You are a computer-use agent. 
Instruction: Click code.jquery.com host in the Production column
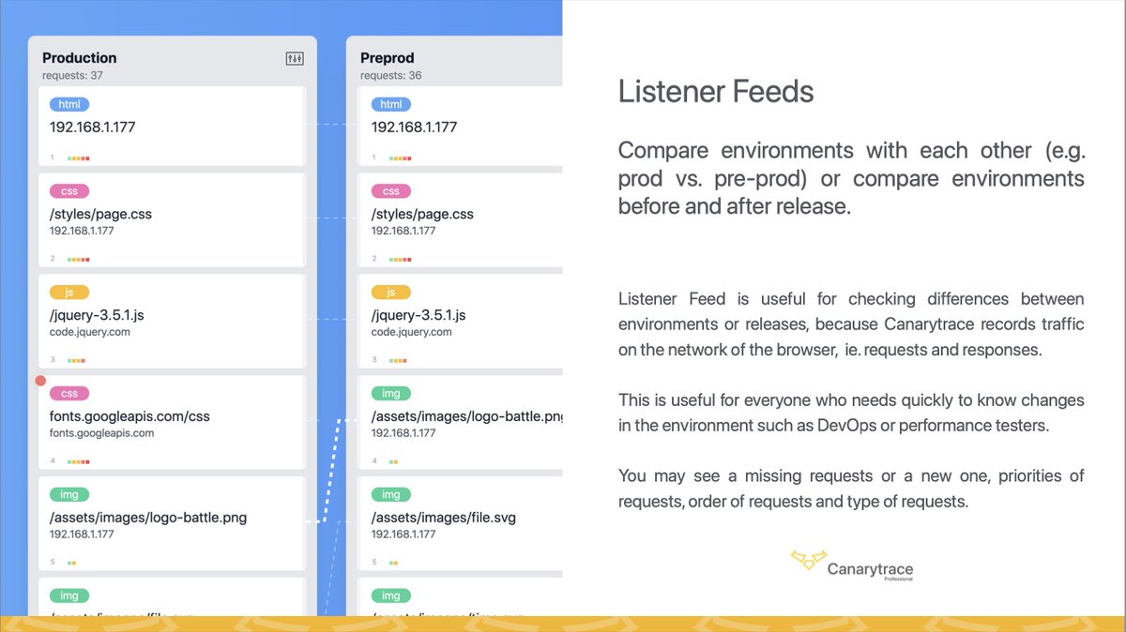pos(90,332)
